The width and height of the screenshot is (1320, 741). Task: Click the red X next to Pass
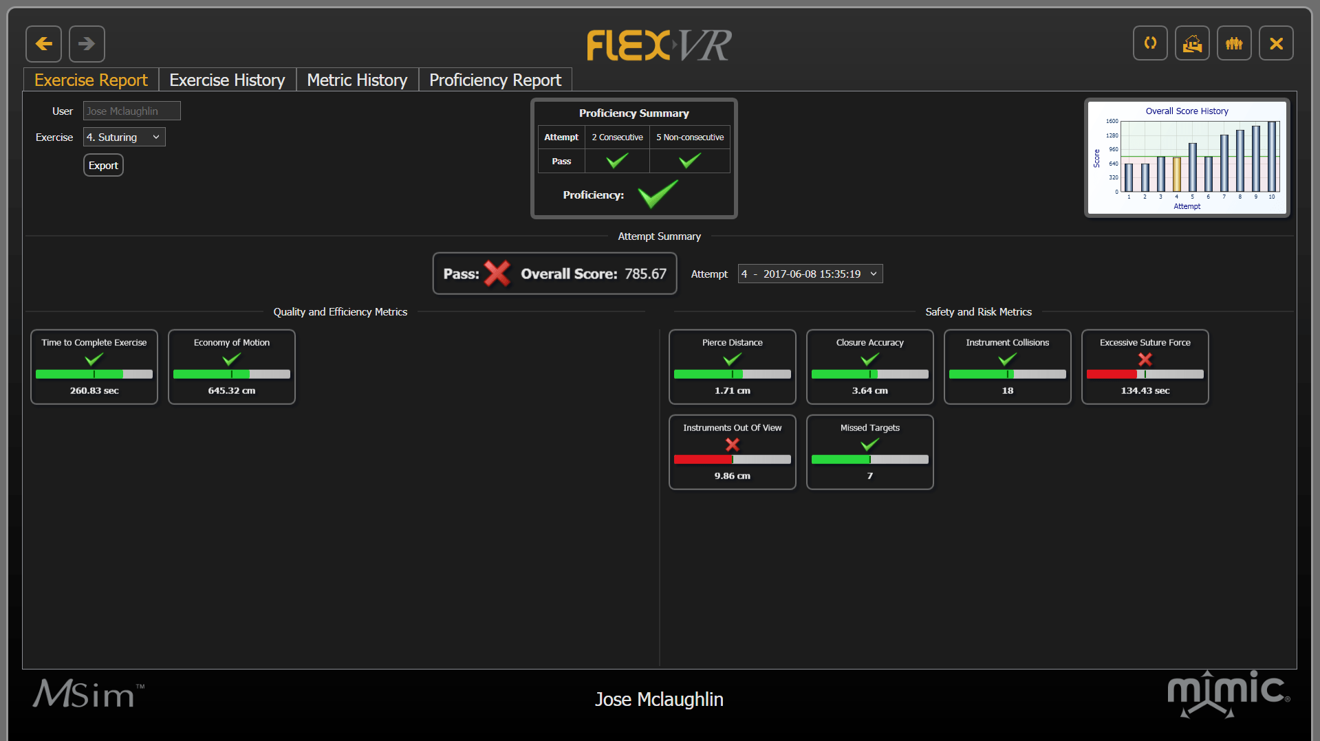pyautogui.click(x=497, y=274)
